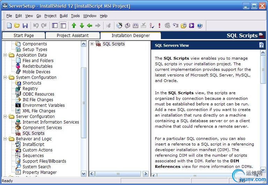The height and width of the screenshot is (185, 268).
Task: Open the Custom Actions view
Action: [x=37, y=150]
